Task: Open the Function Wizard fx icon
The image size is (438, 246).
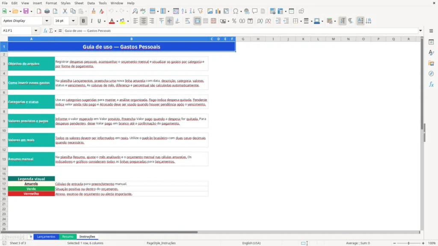Action: [x=45, y=31]
